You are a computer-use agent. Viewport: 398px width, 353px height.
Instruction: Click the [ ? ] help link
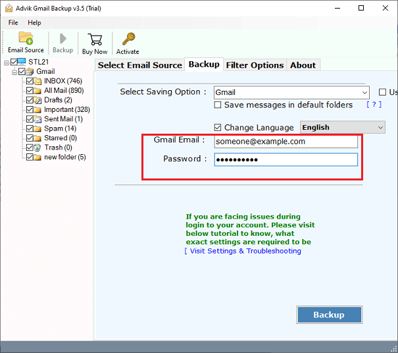pyautogui.click(x=374, y=105)
